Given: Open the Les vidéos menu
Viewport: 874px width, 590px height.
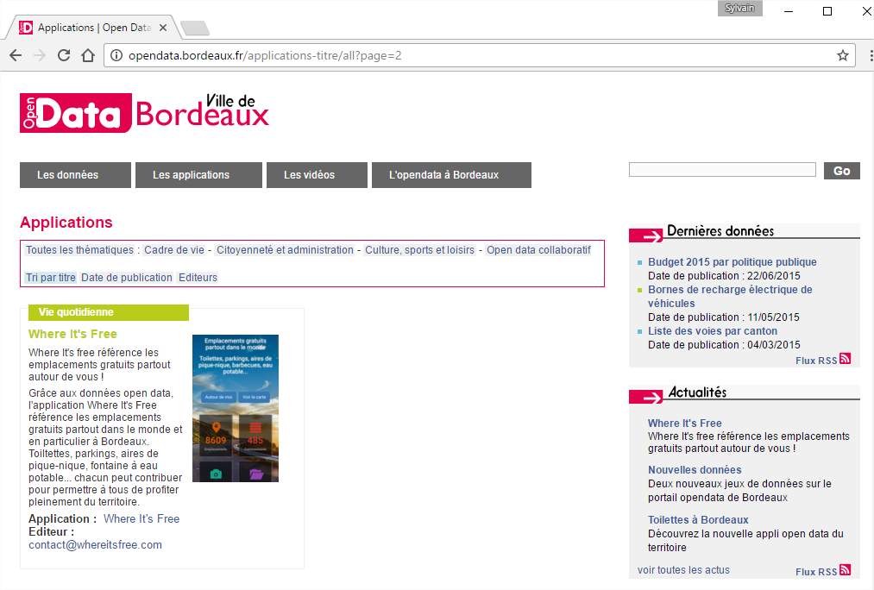Looking at the screenshot, I should [317, 175].
